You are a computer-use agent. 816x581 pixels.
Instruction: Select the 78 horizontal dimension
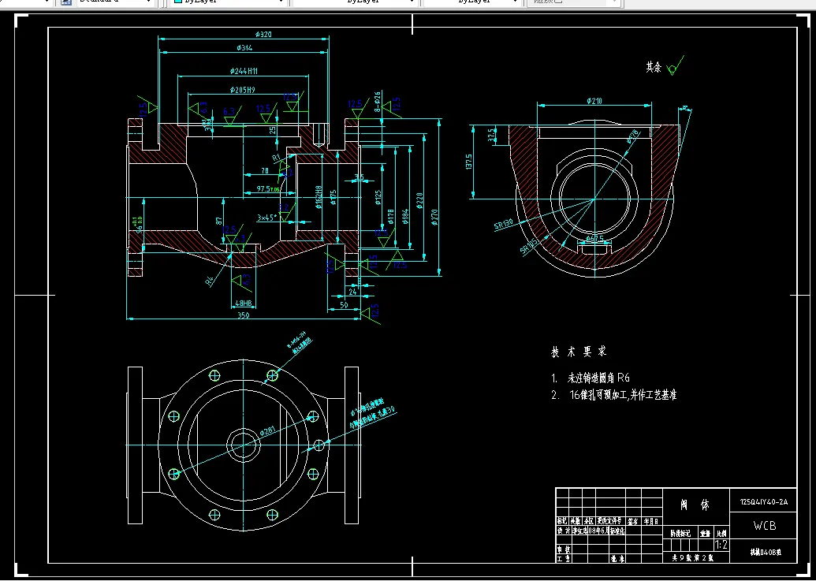coord(264,170)
